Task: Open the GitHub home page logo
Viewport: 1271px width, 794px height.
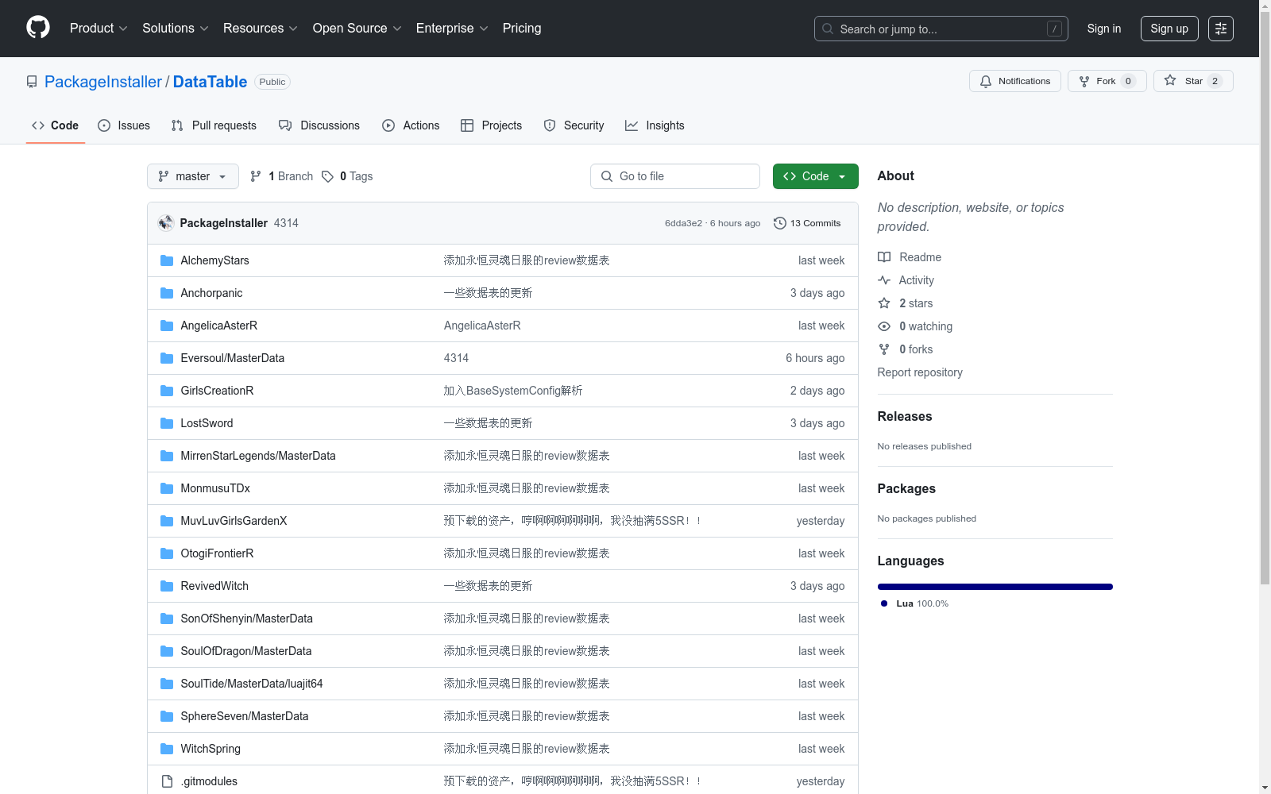Action: (37, 28)
